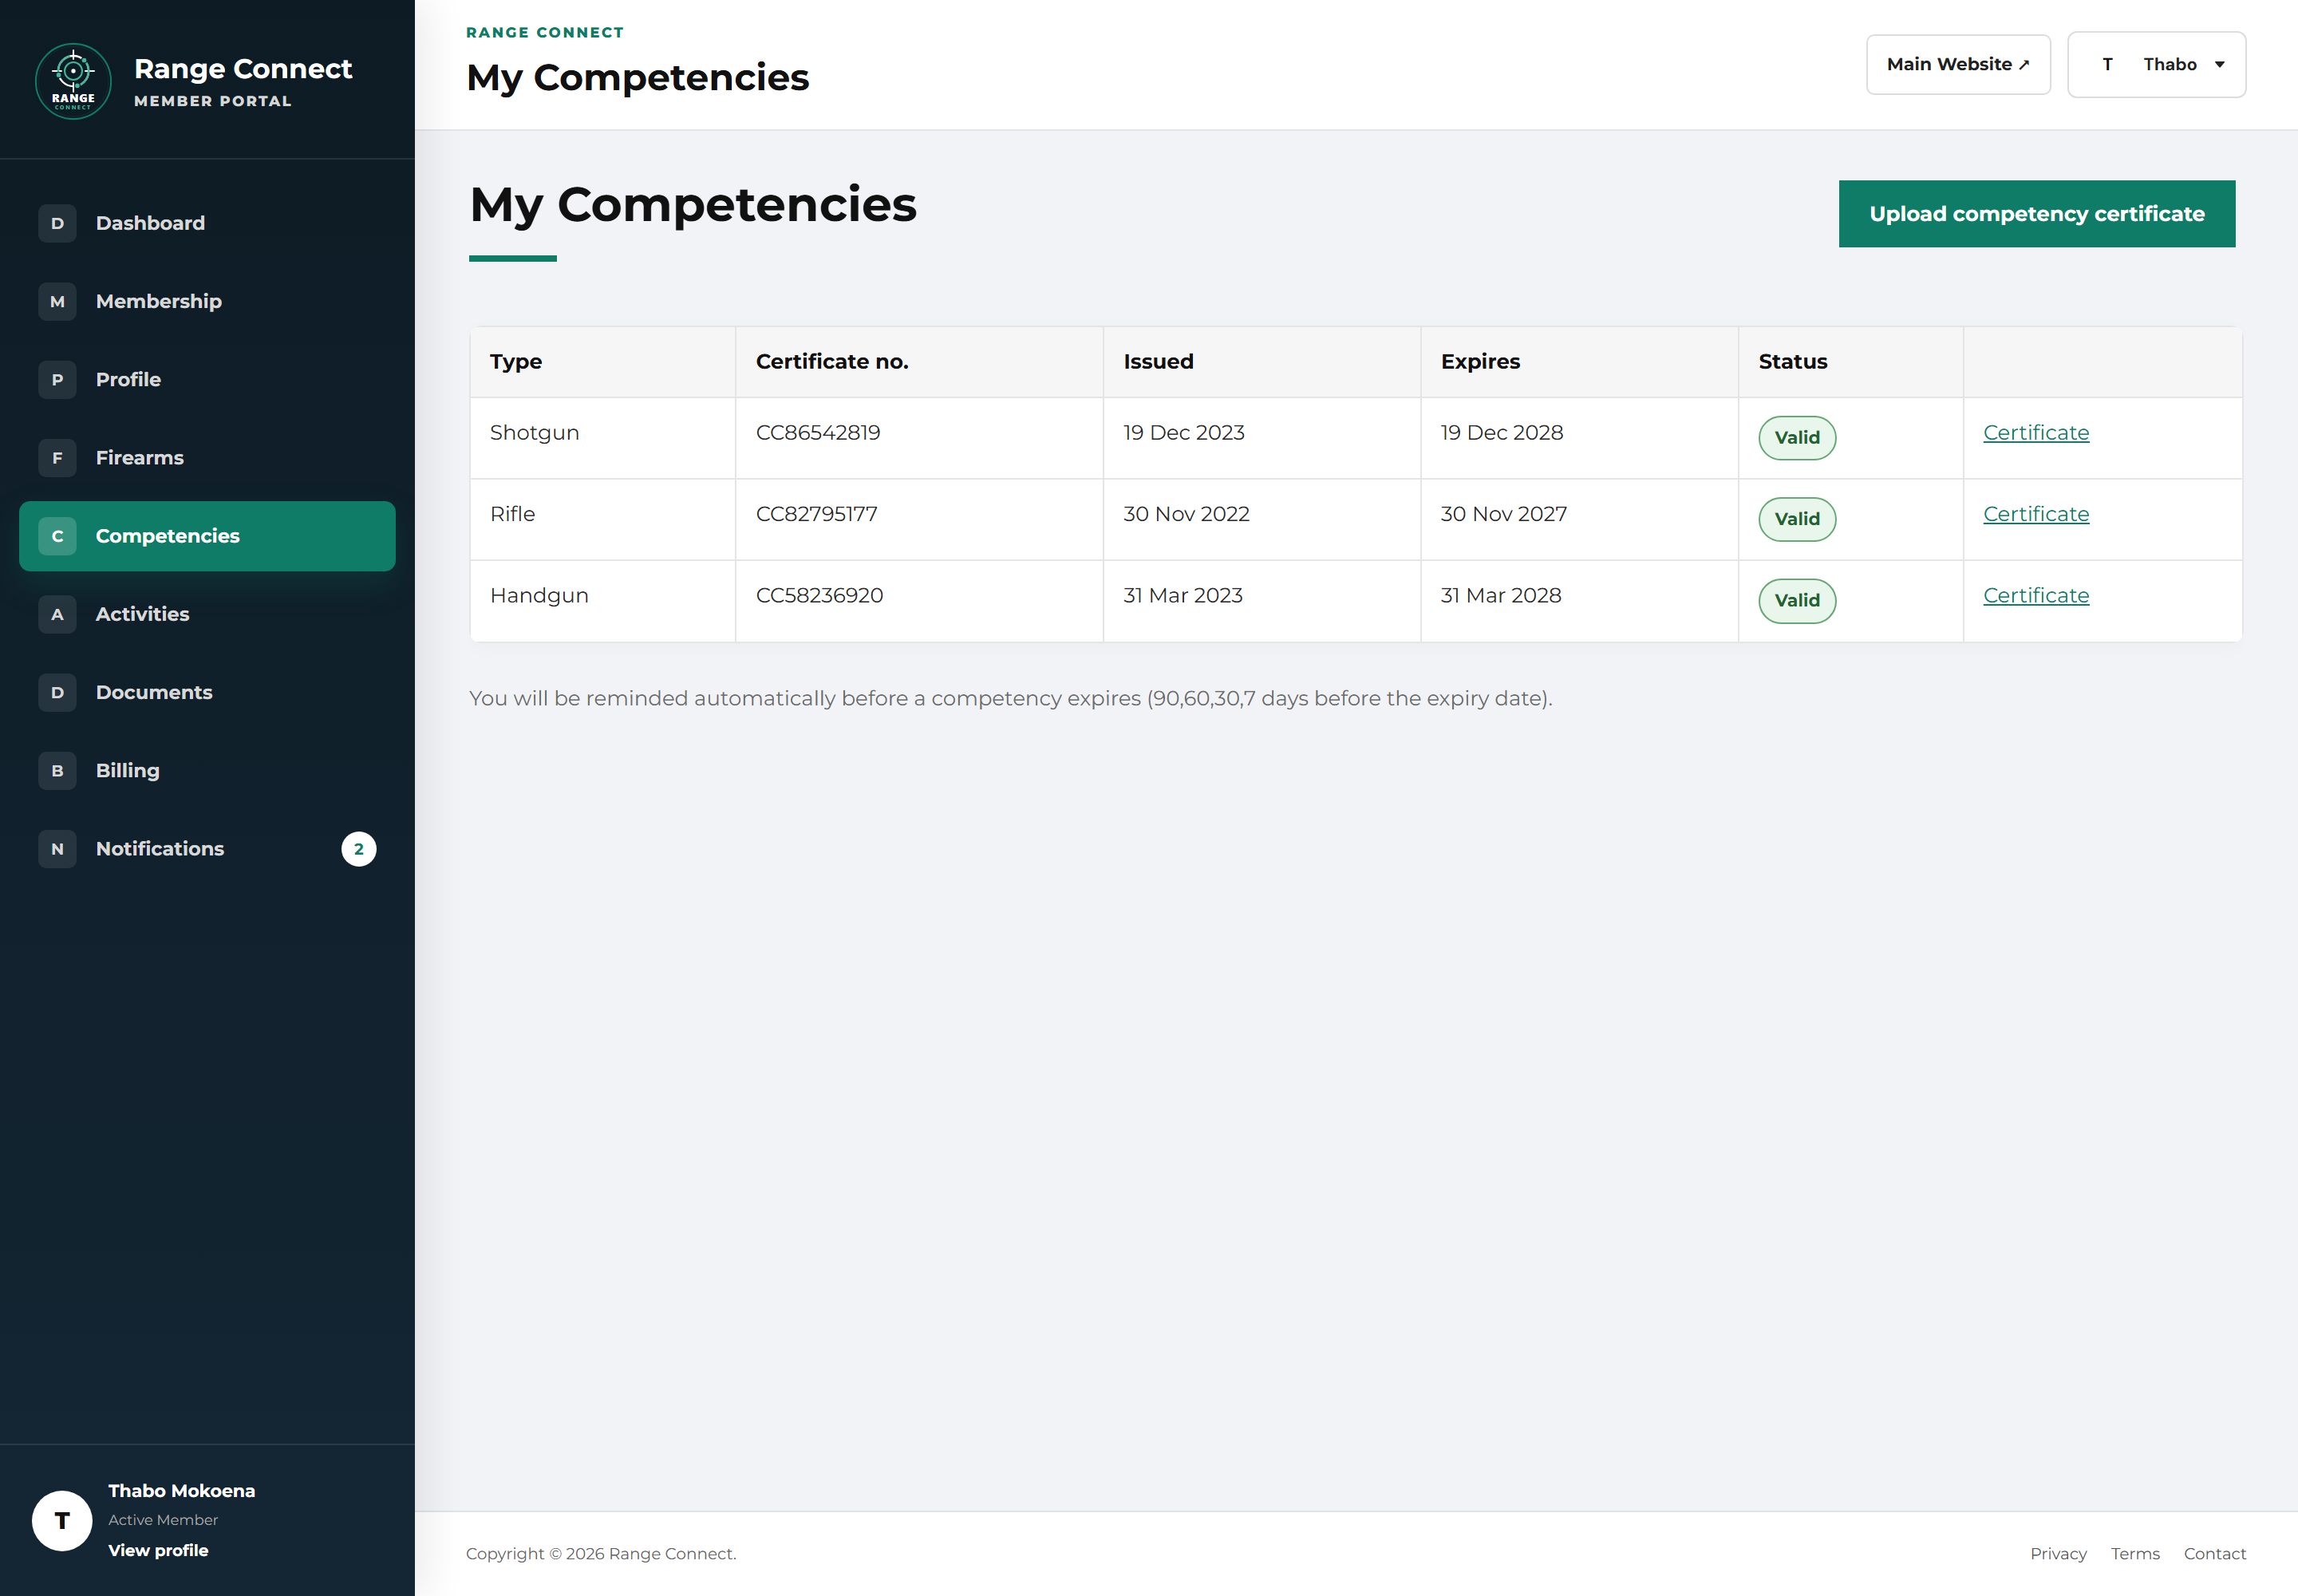2298x1596 pixels.
Task: Expand the Thabo user dropdown arrow
Action: point(2219,64)
